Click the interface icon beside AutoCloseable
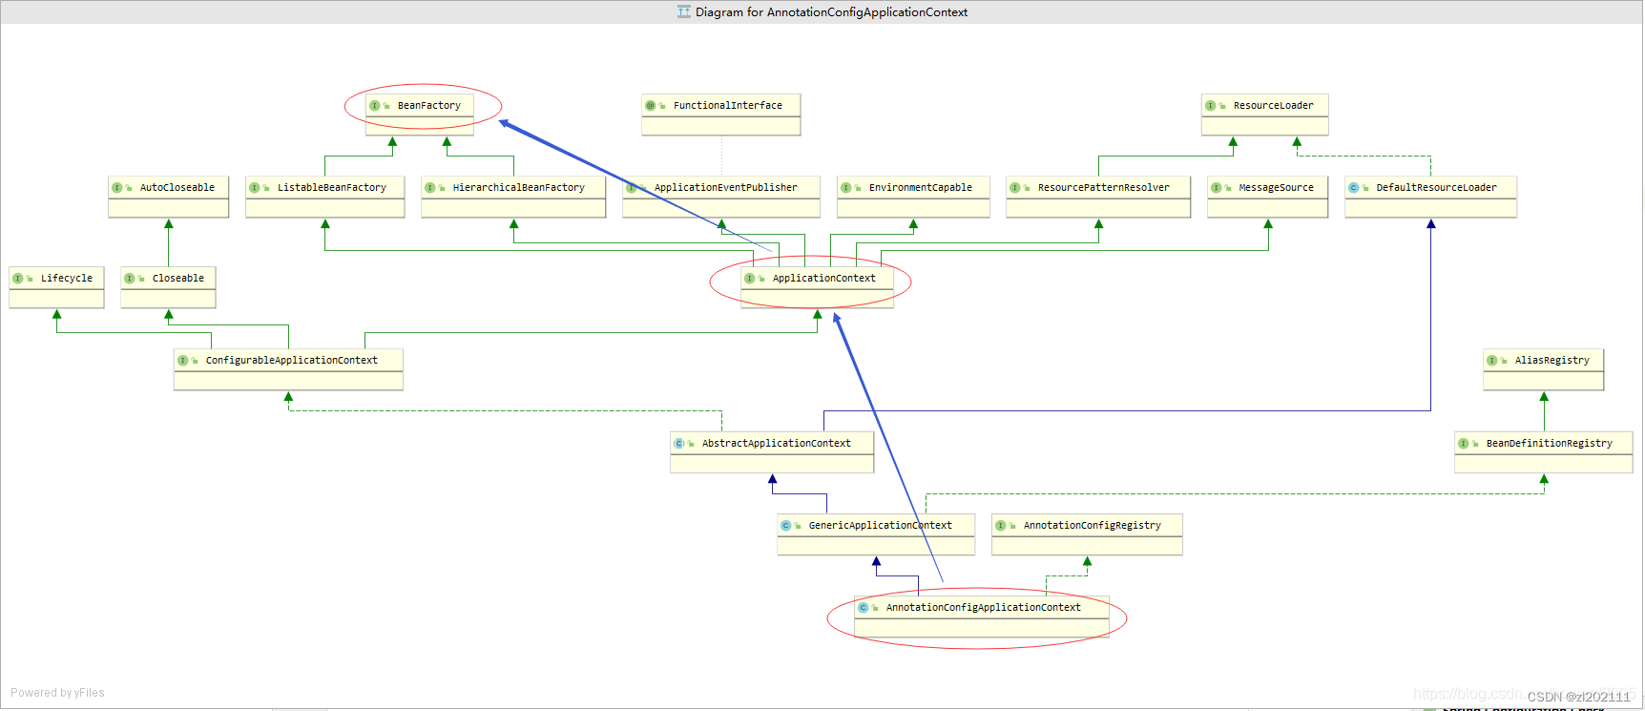 (117, 188)
